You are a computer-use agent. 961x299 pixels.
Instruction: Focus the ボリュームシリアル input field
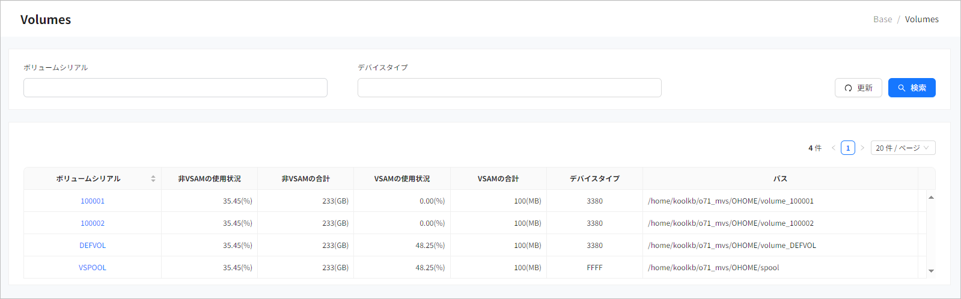[175, 88]
